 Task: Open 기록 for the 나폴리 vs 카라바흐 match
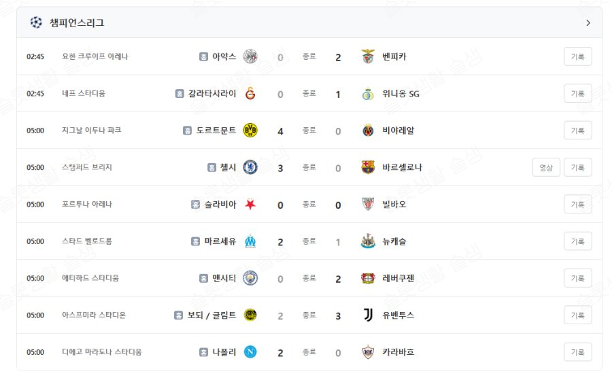click(x=577, y=352)
